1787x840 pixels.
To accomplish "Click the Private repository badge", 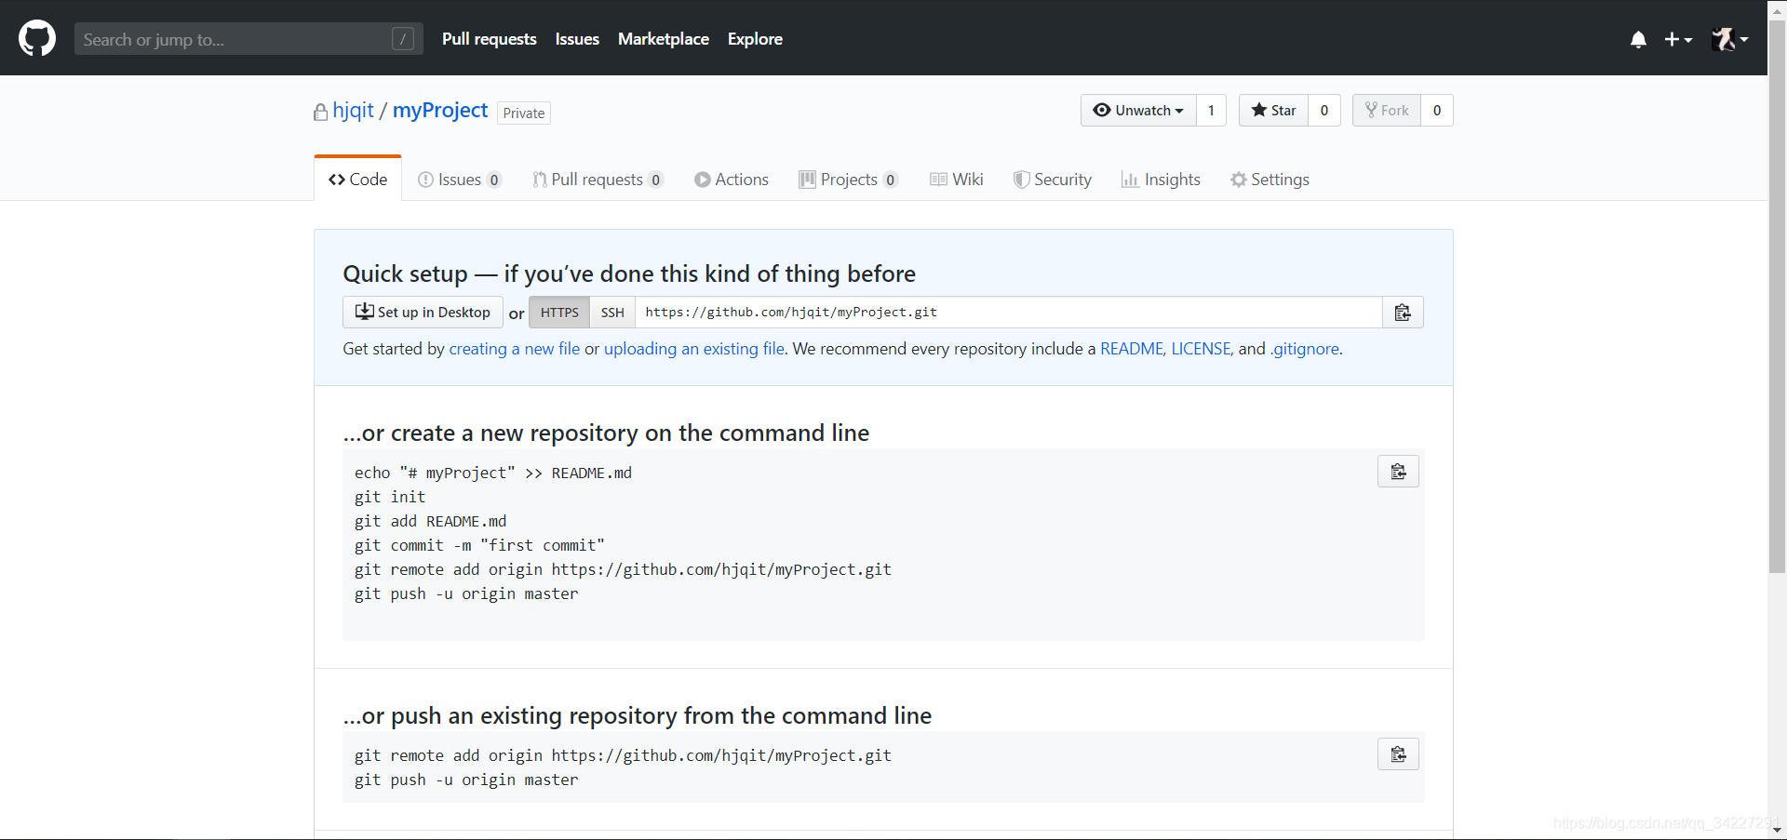I will tap(524, 113).
